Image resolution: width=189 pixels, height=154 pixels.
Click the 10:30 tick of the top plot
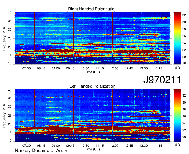tap(85, 68)
